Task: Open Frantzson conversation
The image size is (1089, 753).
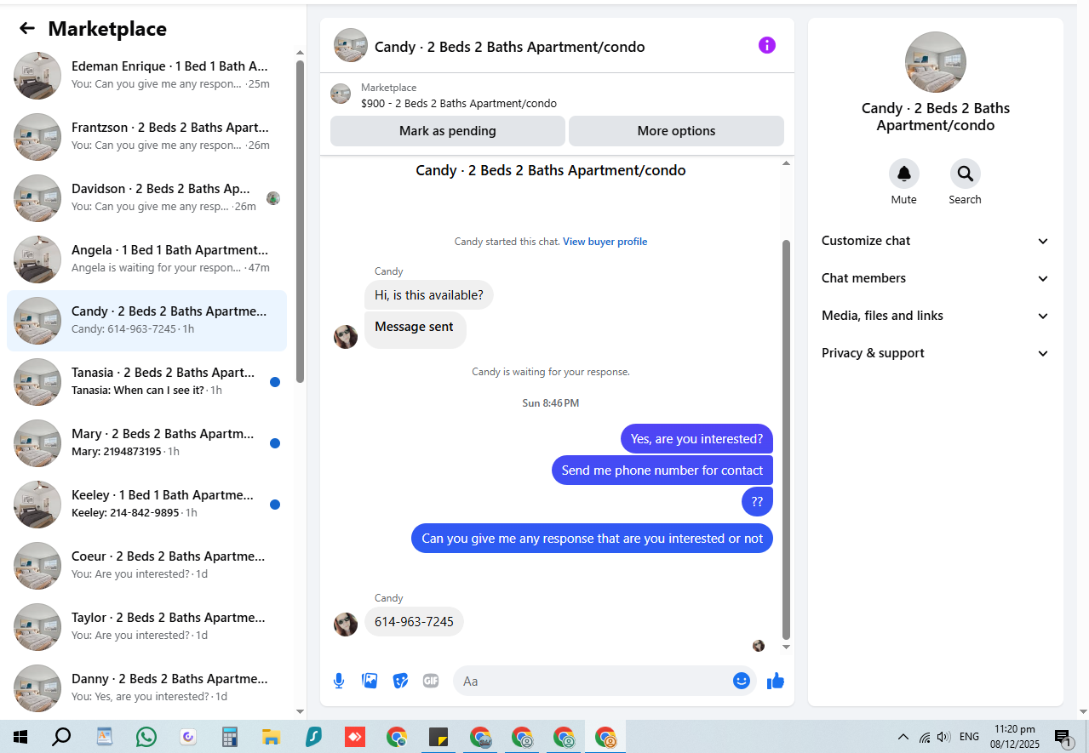Action: click(146, 137)
